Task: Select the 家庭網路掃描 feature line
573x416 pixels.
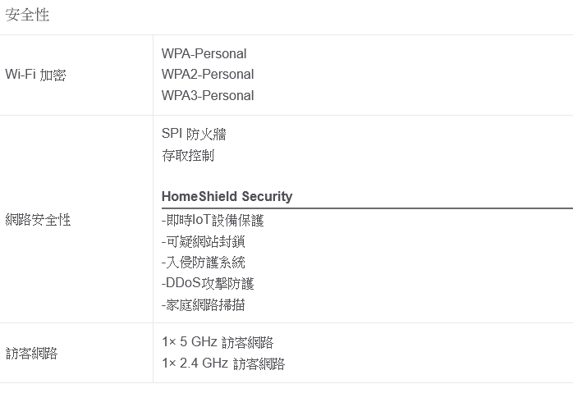Action: 204,304
